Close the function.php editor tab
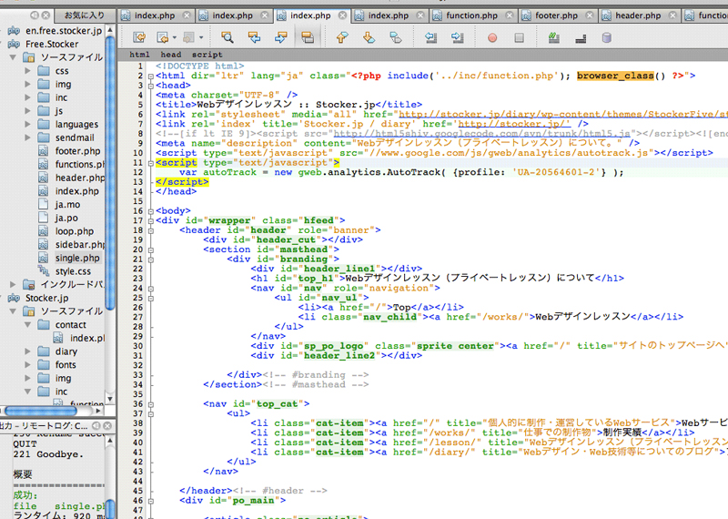The height and width of the screenshot is (519, 728). pos(509,15)
